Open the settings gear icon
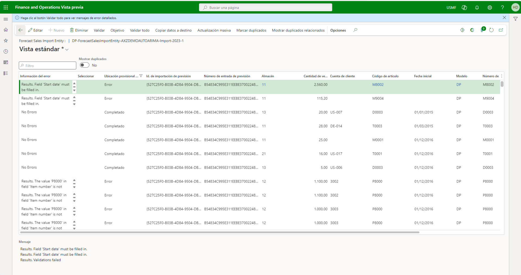The height and width of the screenshot is (275, 521). tap(490, 8)
